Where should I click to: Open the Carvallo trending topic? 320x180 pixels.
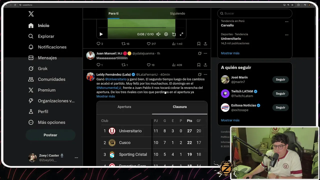coord(227,25)
